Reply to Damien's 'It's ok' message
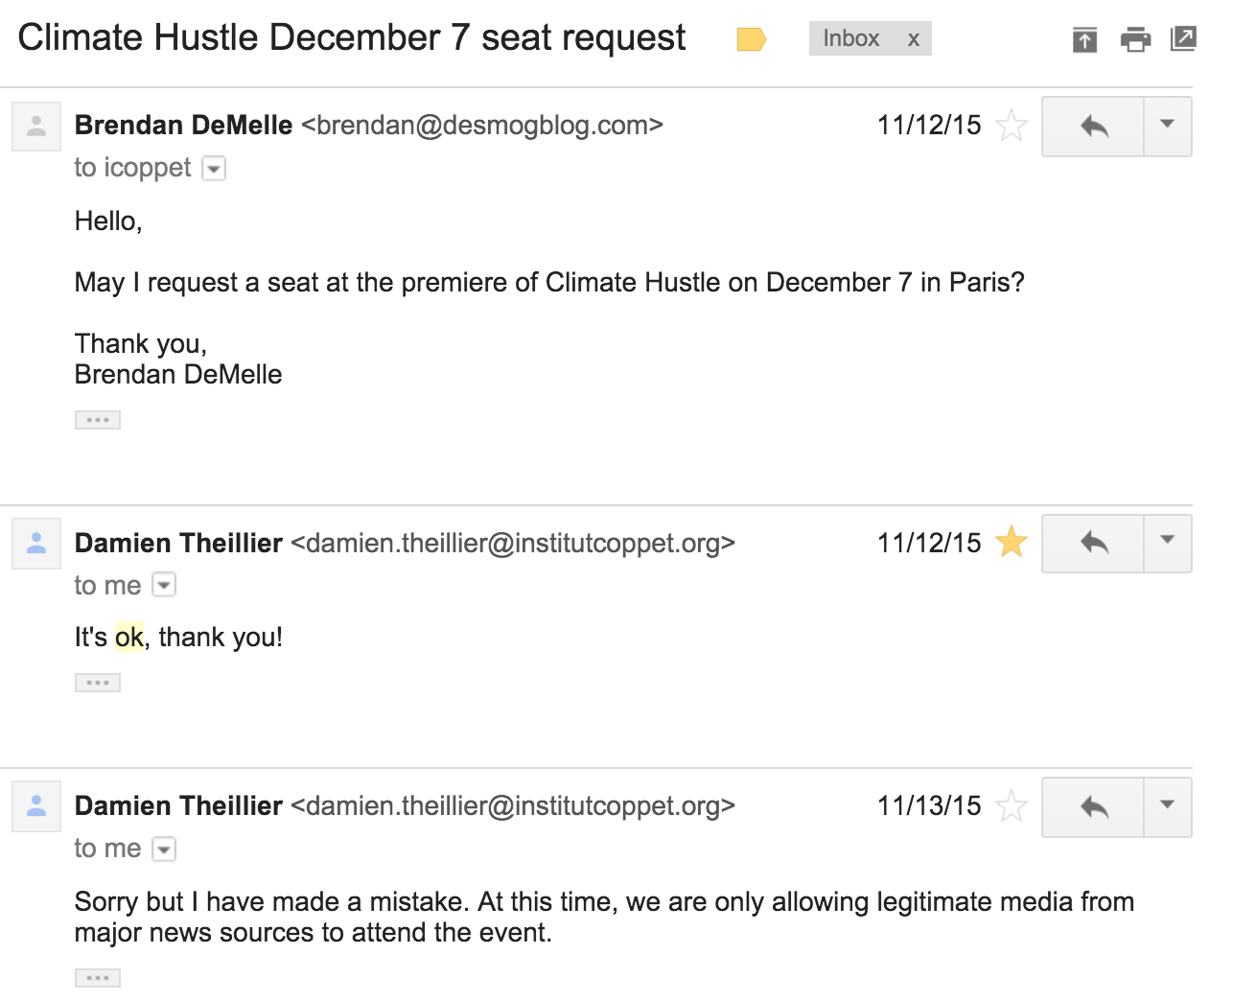This screenshot has width=1233, height=1001. [x=1093, y=543]
